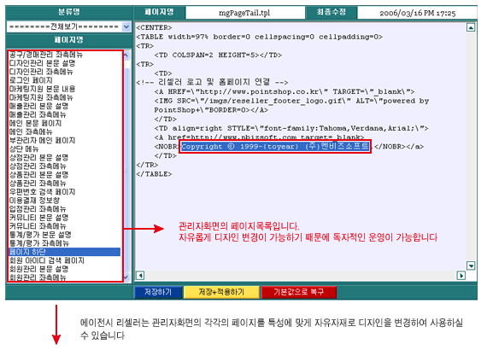487x350 pixels.
Task: Click the 저장하기 button
Action: (158, 292)
